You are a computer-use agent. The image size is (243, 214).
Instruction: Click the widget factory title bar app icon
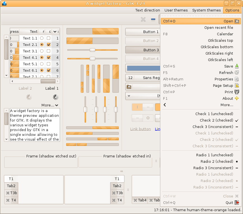pyautogui.click(x=4, y=3)
